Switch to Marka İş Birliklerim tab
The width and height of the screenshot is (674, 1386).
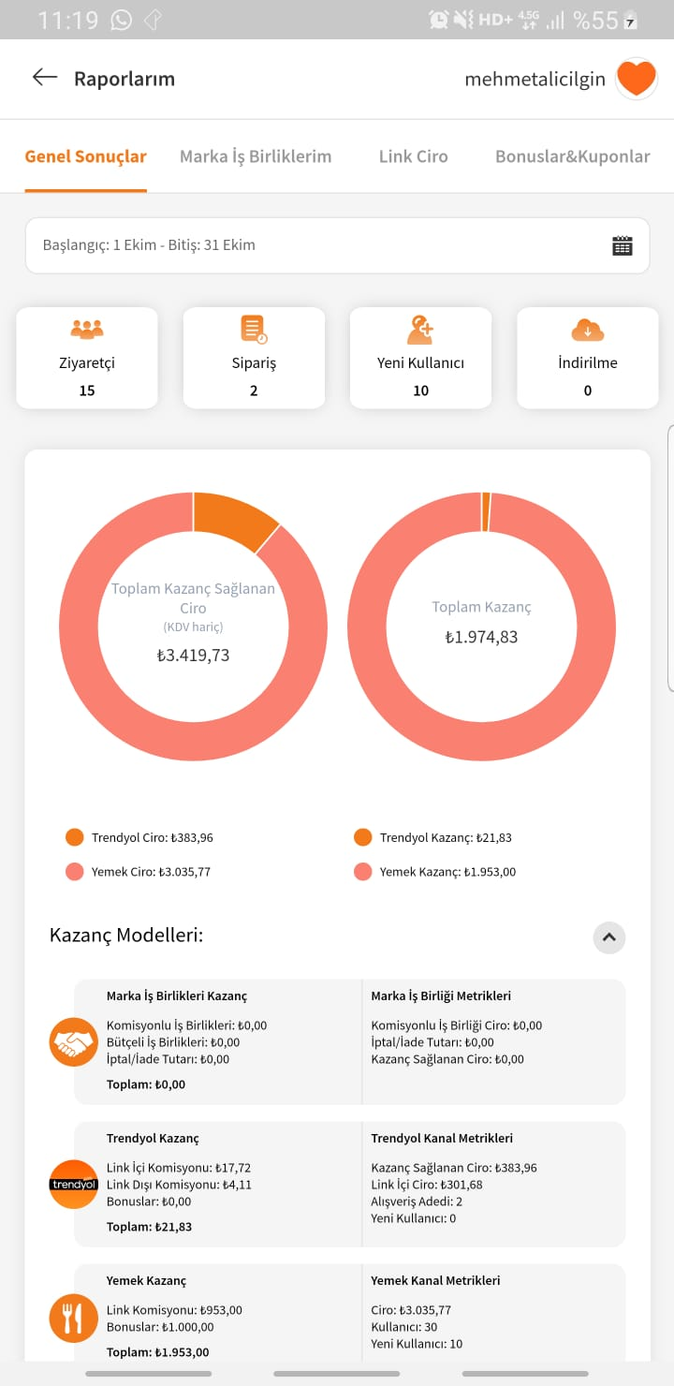[x=256, y=156]
